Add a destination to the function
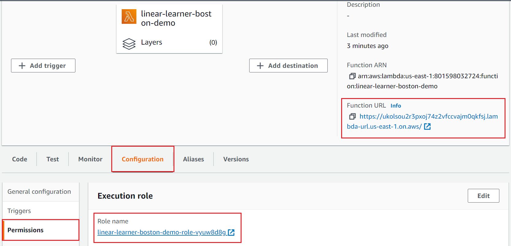This screenshot has width=511, height=246. pos(288,66)
